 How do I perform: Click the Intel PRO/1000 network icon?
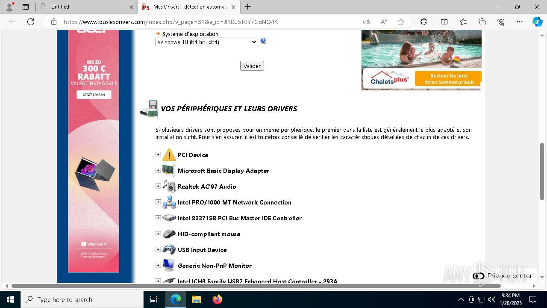click(169, 202)
